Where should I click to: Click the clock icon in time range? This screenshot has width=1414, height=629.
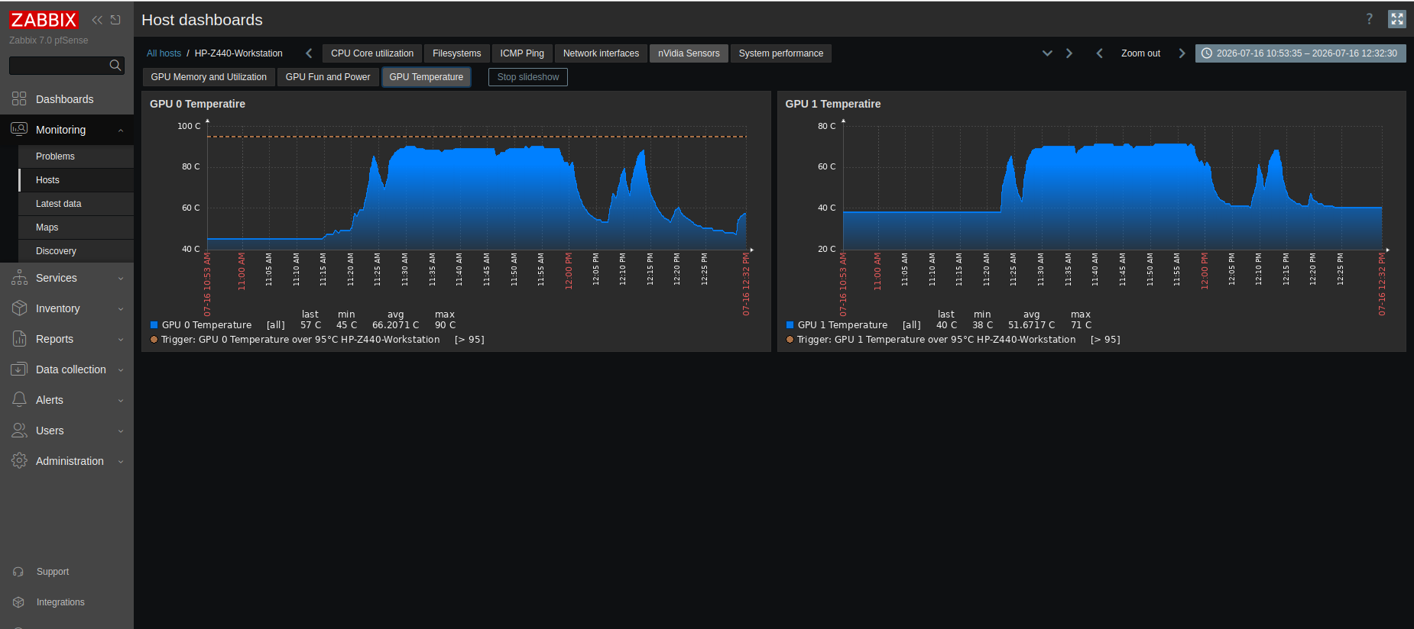pyautogui.click(x=1207, y=53)
